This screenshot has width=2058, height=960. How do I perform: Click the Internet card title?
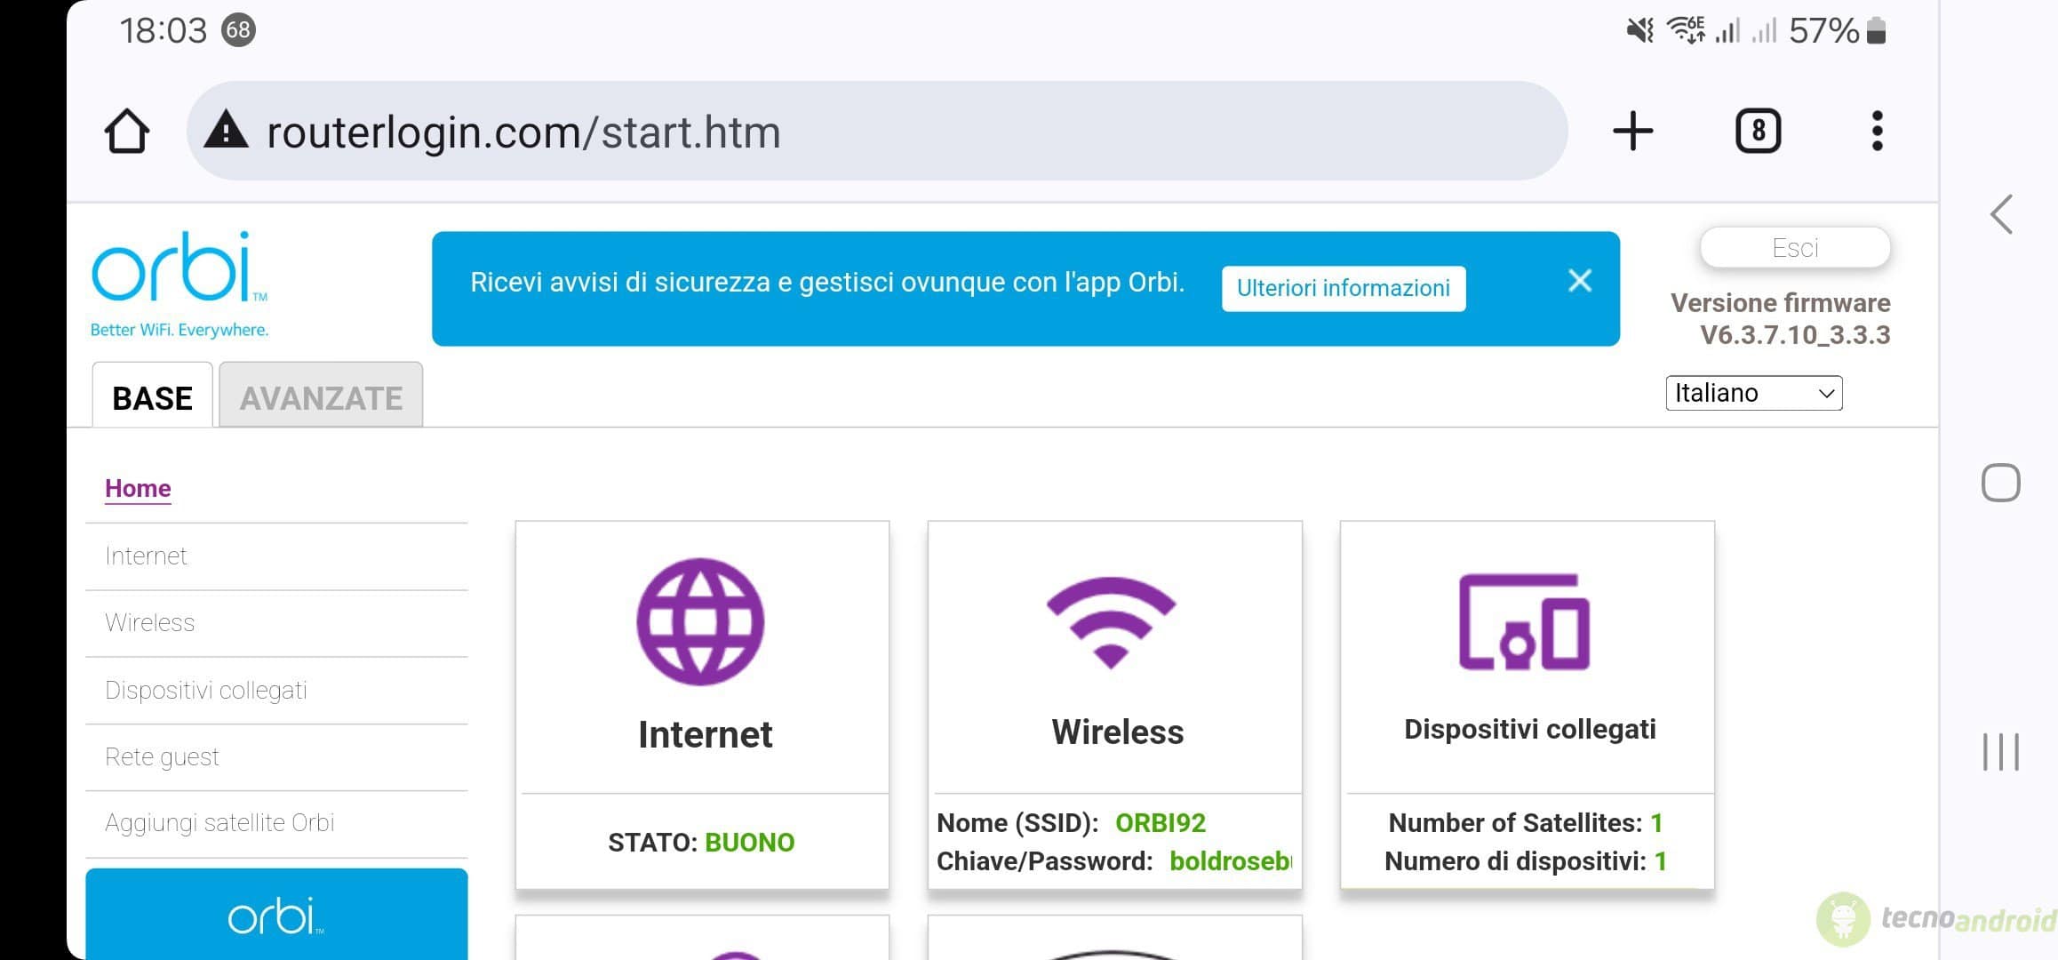[x=705, y=734]
